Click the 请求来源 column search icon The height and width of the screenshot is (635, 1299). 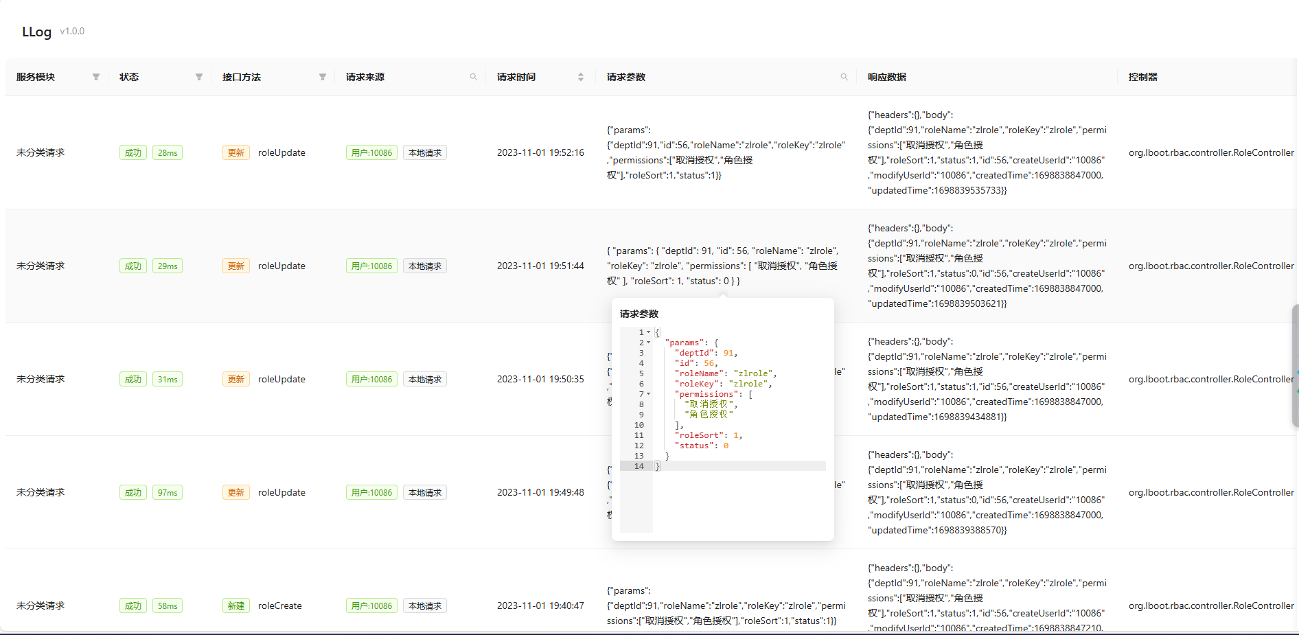[473, 77]
